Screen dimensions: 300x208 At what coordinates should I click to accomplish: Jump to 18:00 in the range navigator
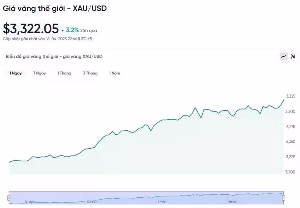pos(233,202)
